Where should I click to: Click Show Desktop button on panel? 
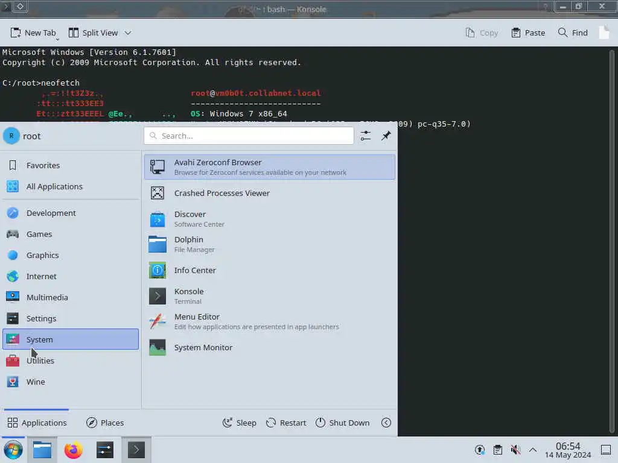pyautogui.click(x=606, y=450)
